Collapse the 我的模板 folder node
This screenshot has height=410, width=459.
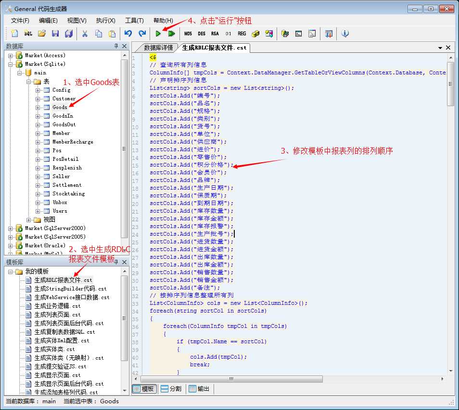pos(11,272)
